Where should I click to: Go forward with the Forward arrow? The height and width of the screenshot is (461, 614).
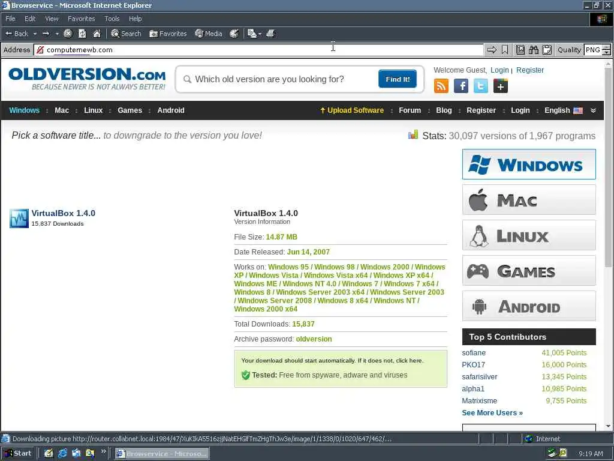click(46, 34)
